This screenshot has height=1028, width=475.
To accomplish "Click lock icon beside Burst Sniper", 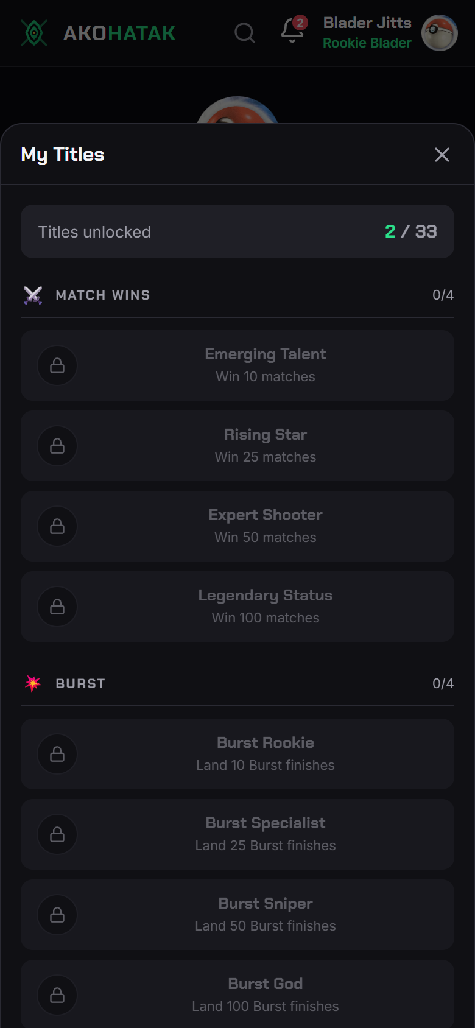I will tap(57, 915).
